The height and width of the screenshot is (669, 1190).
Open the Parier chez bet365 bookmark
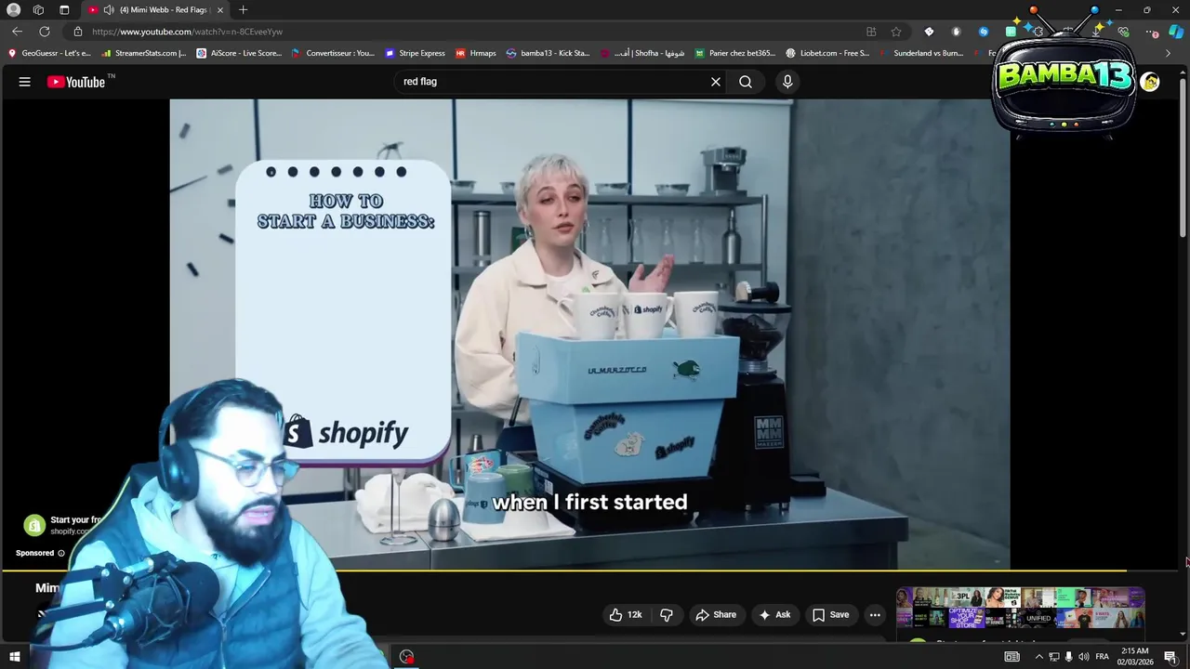[x=735, y=53]
